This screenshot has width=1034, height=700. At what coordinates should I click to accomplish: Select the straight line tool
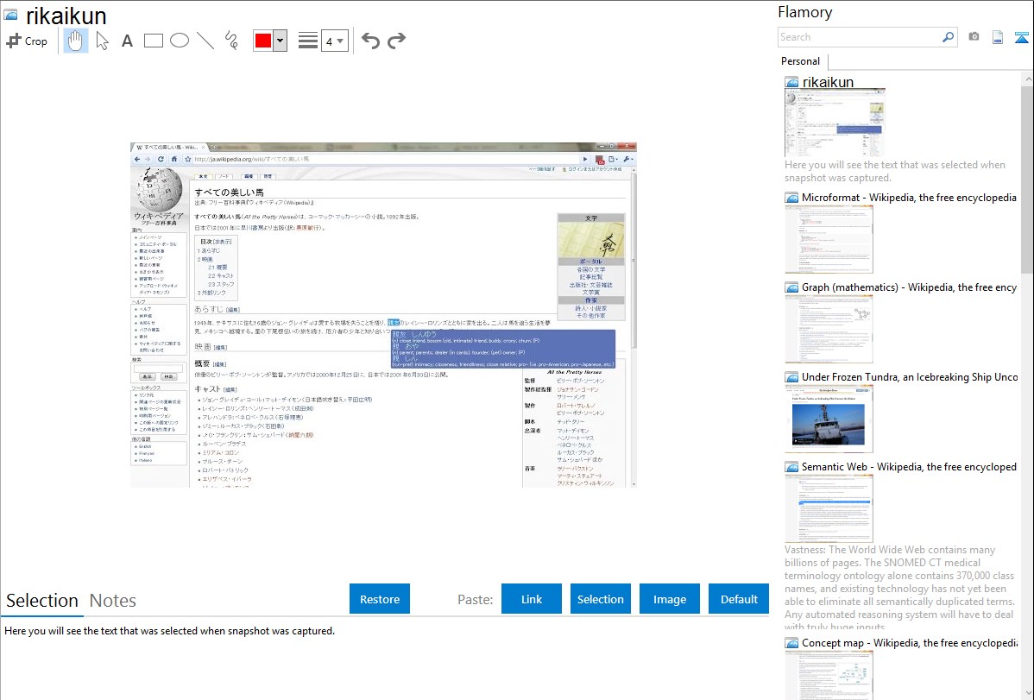click(x=205, y=41)
